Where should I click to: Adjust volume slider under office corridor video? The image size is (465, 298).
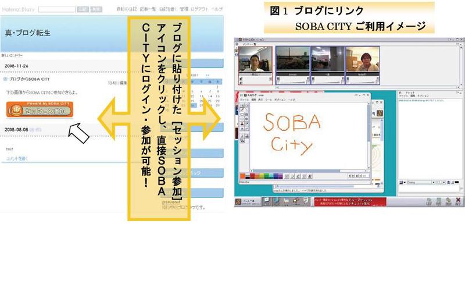328,82
